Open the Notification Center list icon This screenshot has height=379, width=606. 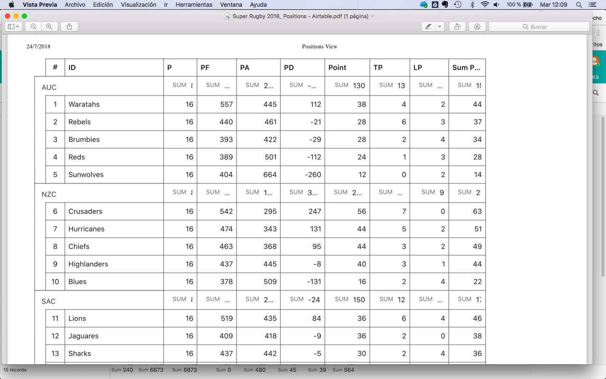pyautogui.click(x=593, y=5)
